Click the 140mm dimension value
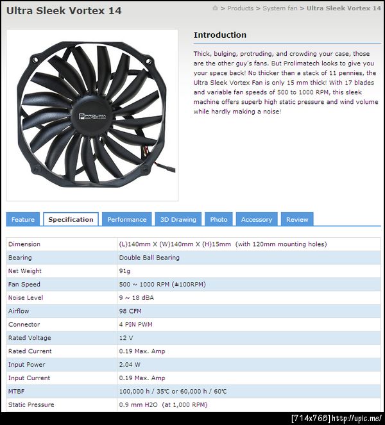The height and width of the screenshot is (425, 385). click(x=223, y=244)
